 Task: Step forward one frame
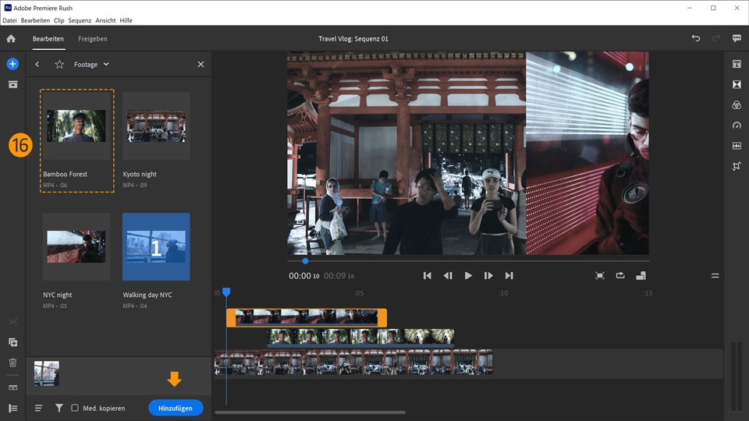tap(488, 275)
